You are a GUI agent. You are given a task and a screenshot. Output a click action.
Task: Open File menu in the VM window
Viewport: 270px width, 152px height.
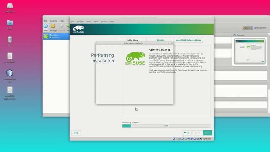(73, 22)
